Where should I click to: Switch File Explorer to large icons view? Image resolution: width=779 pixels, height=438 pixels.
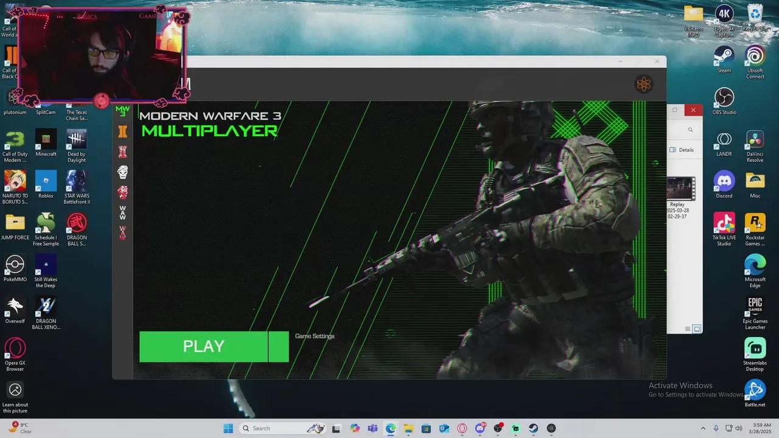click(697, 329)
